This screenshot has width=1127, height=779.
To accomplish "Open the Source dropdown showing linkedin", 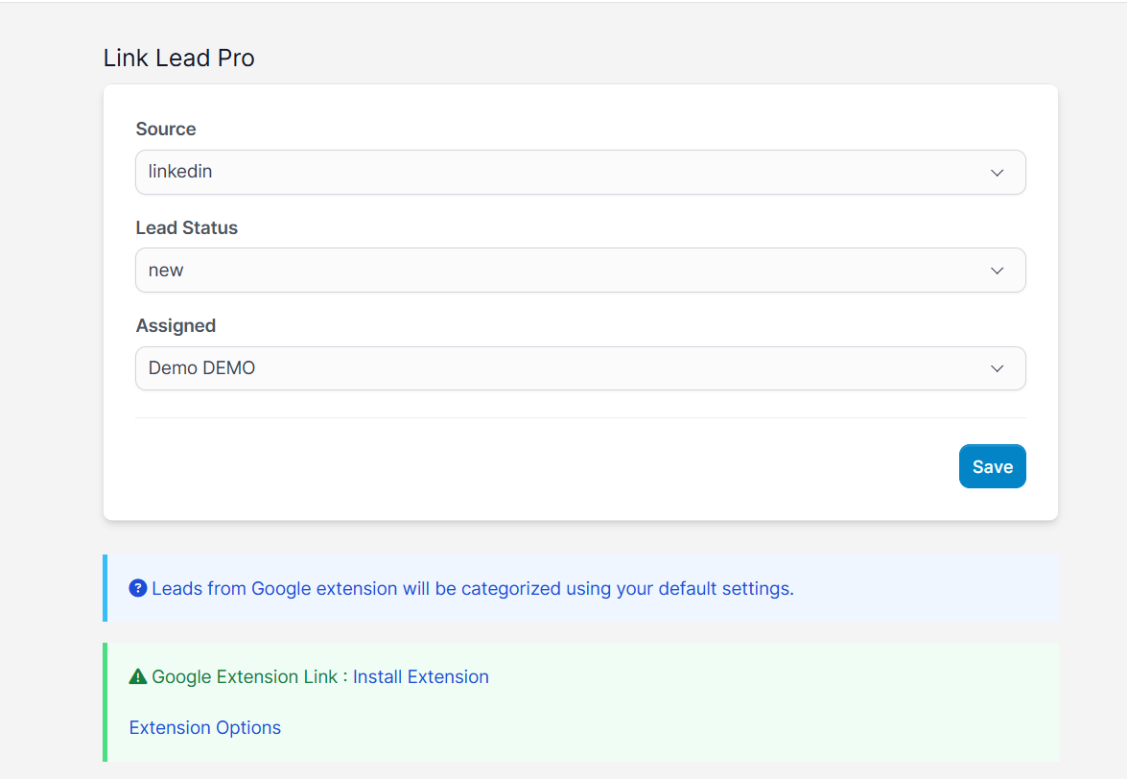I will coord(580,173).
